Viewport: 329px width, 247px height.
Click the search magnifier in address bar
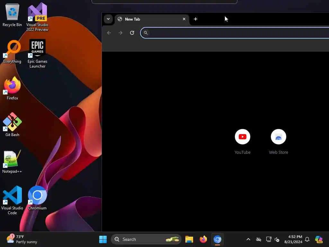pyautogui.click(x=146, y=33)
